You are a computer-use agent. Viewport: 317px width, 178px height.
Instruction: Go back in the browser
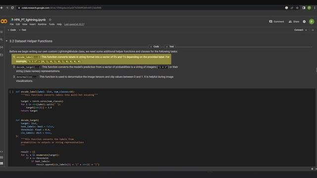2,8
